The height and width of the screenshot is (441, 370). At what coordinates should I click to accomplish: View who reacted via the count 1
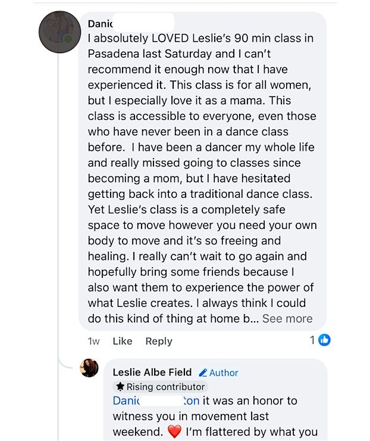(x=312, y=340)
